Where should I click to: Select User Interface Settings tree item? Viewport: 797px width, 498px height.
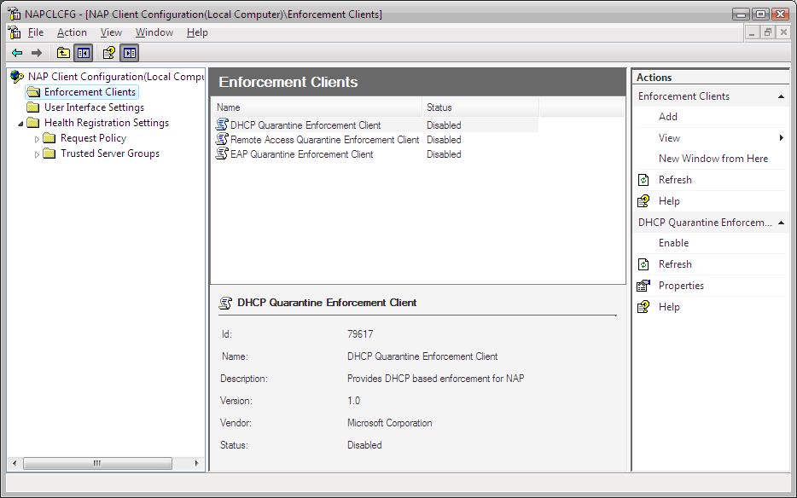94,107
